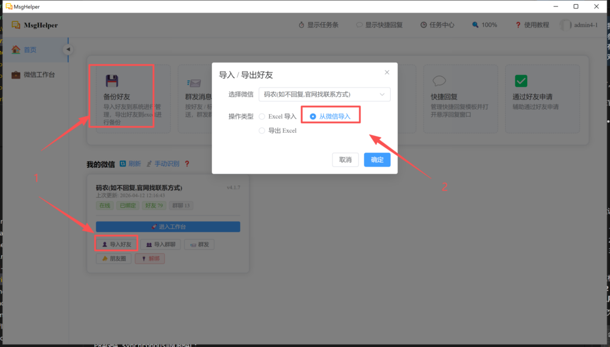Select the 导出 Excel radio option
610x347 pixels.
pos(262,130)
